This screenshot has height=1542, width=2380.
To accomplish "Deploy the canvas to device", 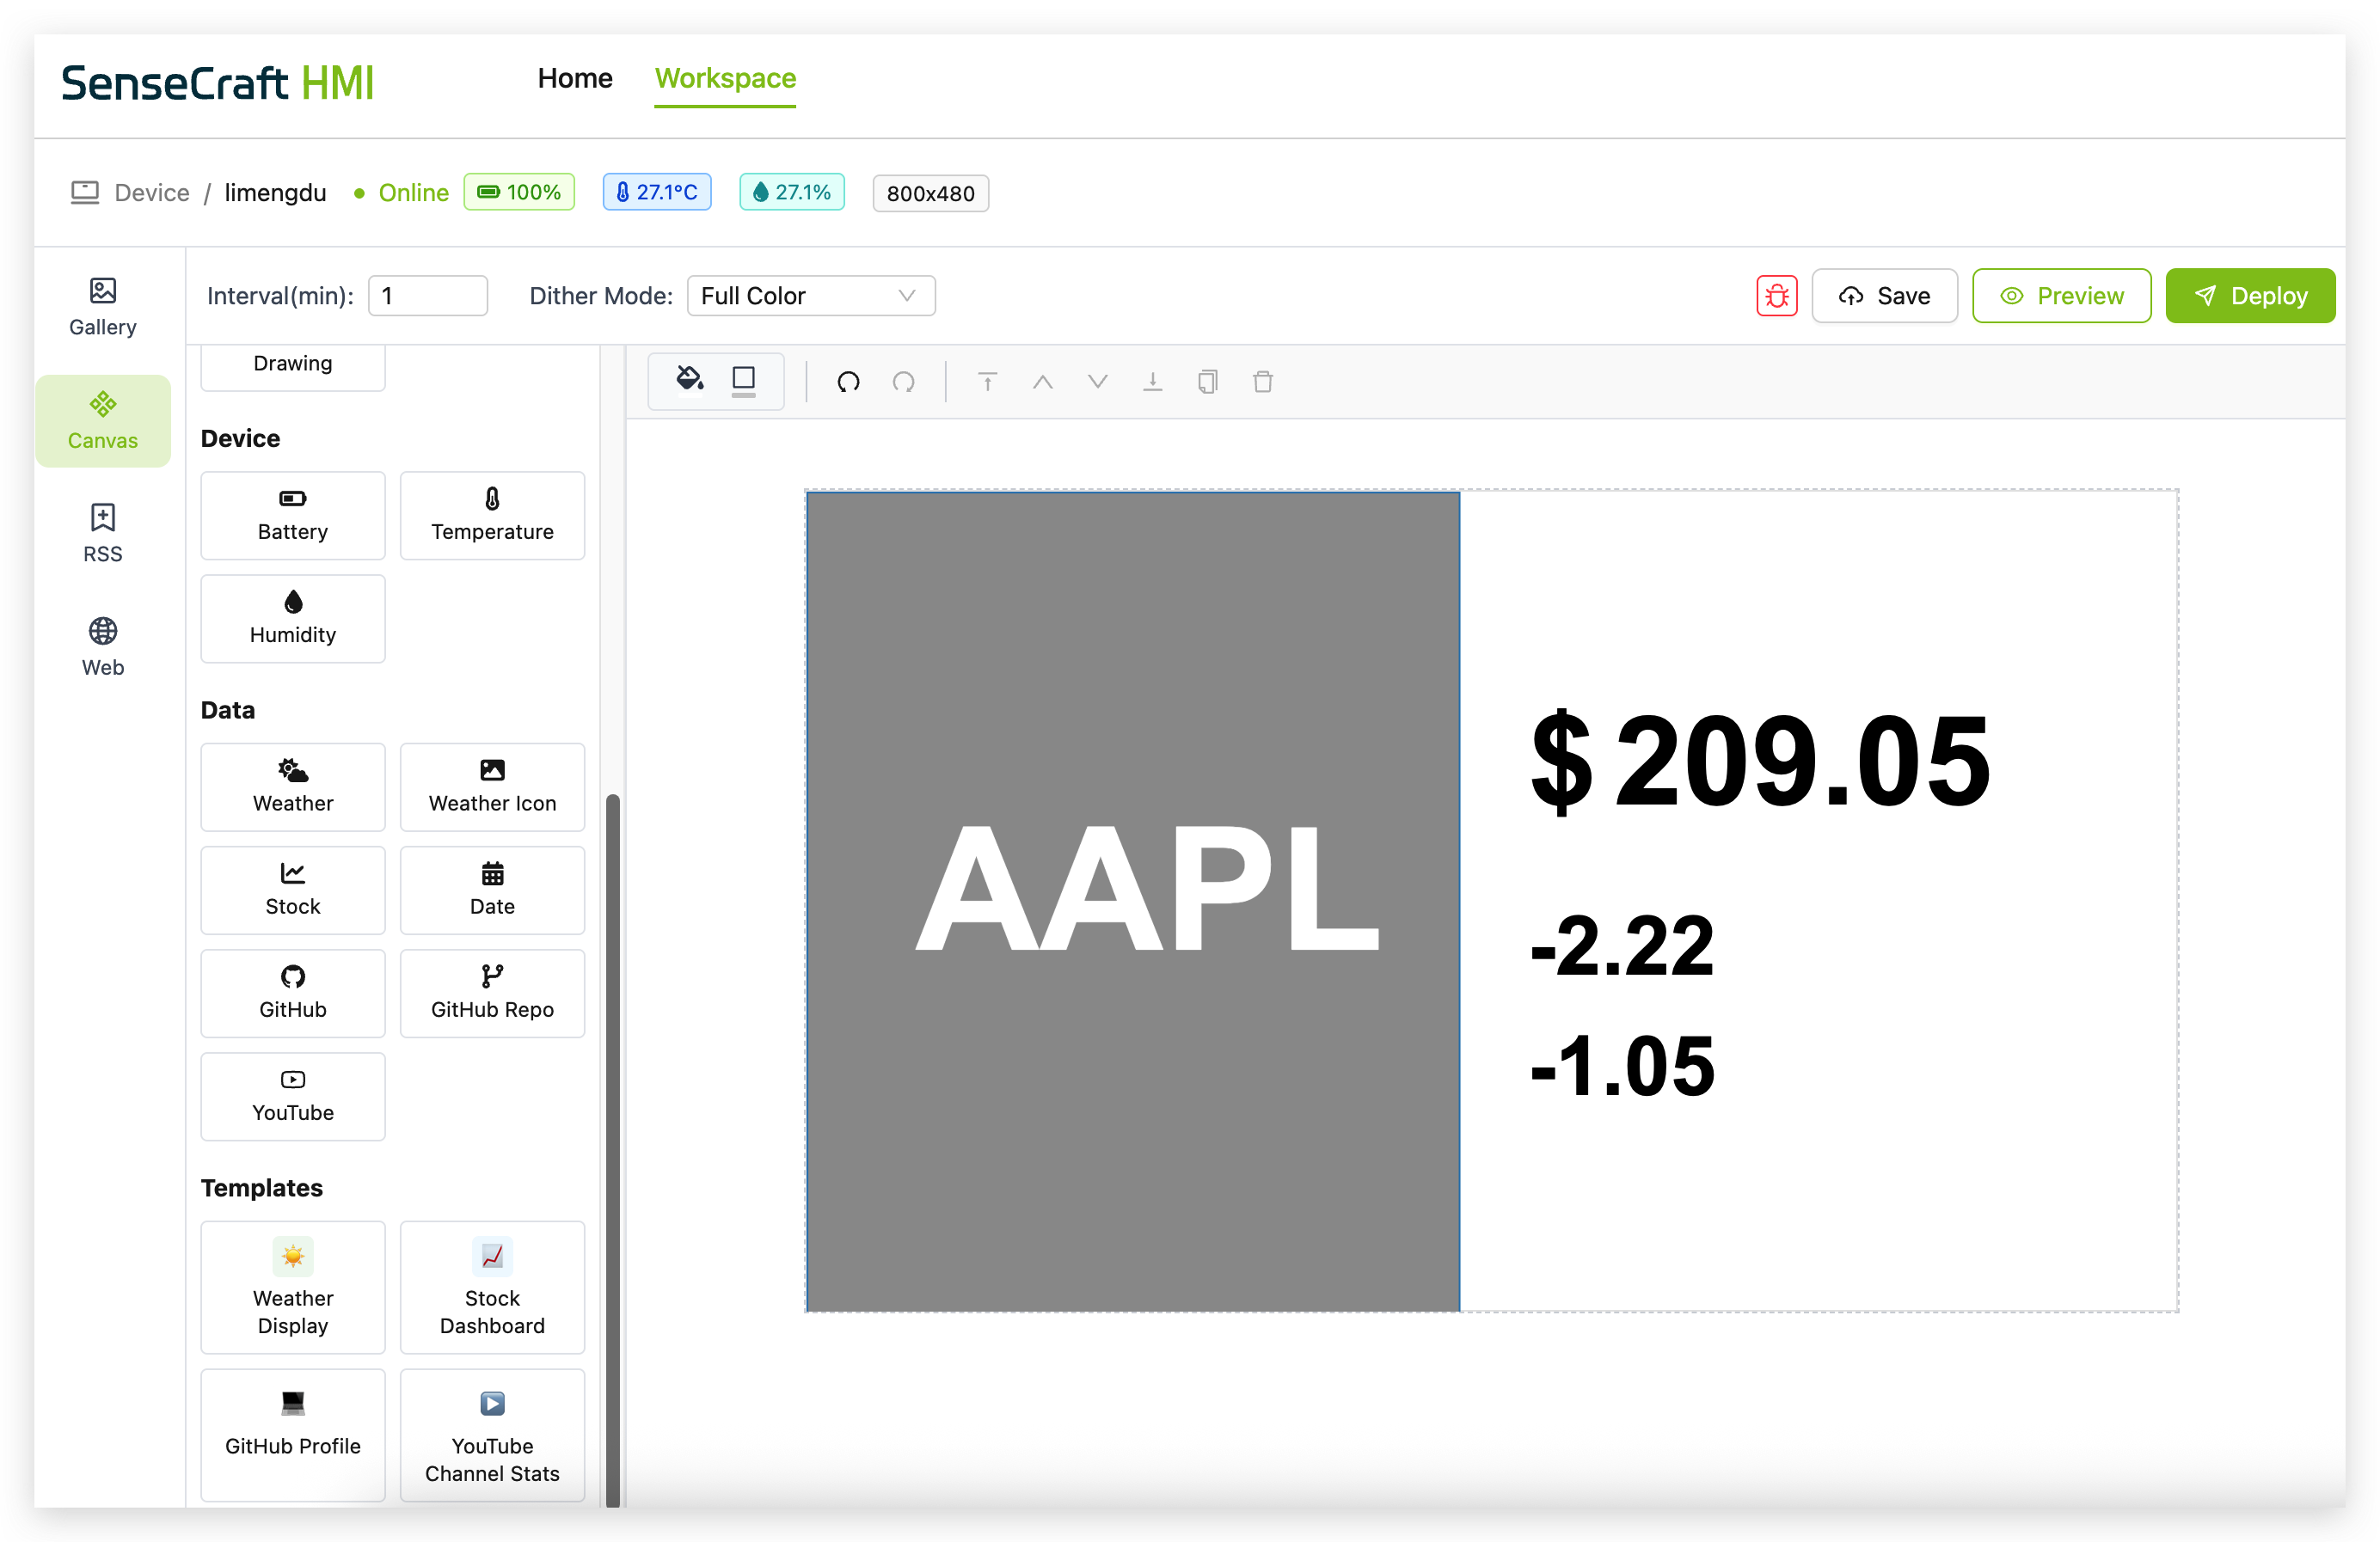I will coord(2250,296).
